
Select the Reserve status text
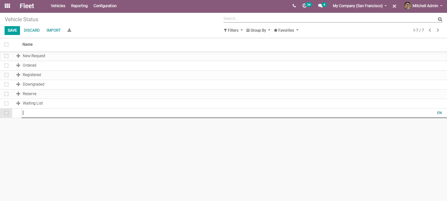point(29,94)
